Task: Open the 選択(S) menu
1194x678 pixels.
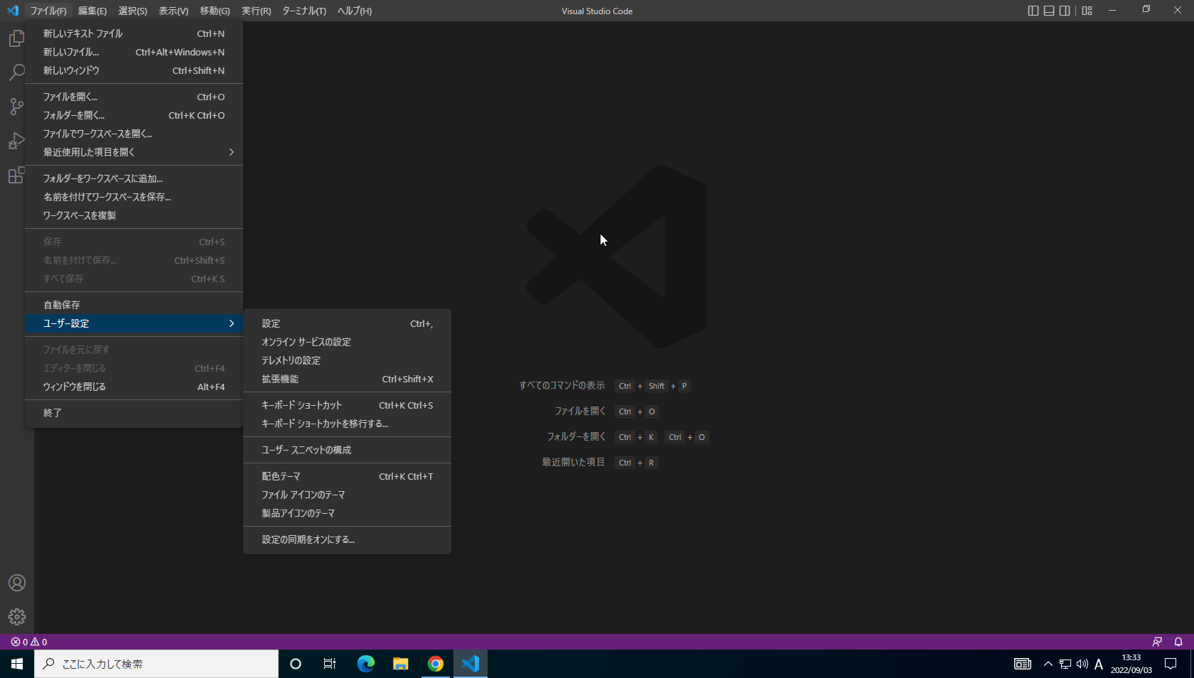Action: [133, 11]
